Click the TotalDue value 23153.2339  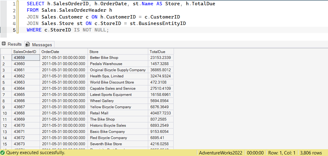(x=161, y=58)
